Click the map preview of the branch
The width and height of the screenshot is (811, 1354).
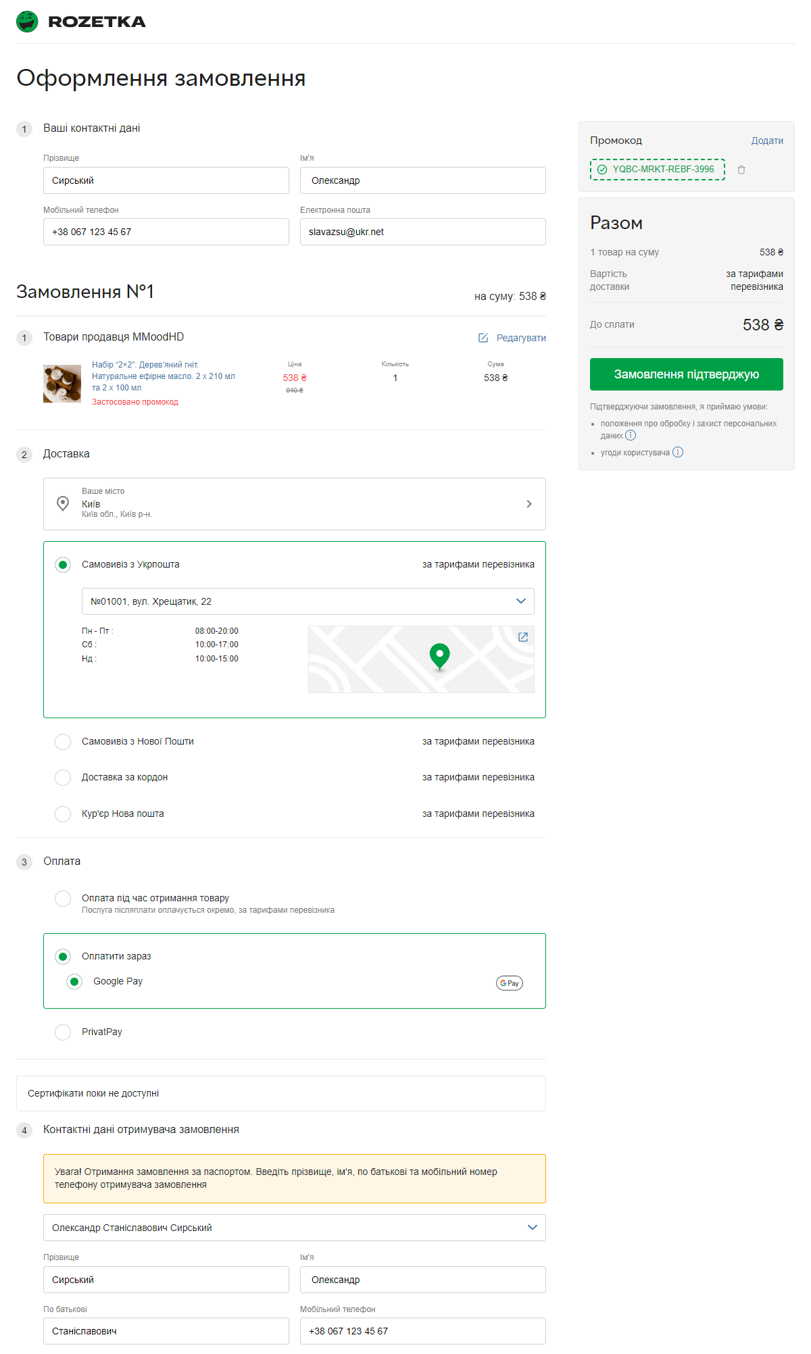[x=421, y=659]
